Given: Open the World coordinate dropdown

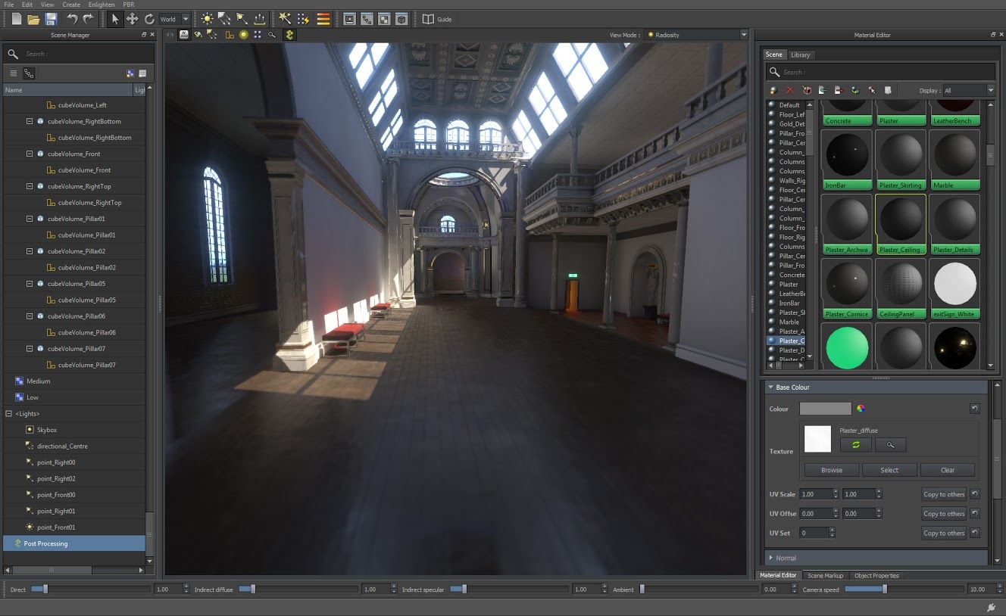Looking at the screenshot, I should pyautogui.click(x=174, y=19).
